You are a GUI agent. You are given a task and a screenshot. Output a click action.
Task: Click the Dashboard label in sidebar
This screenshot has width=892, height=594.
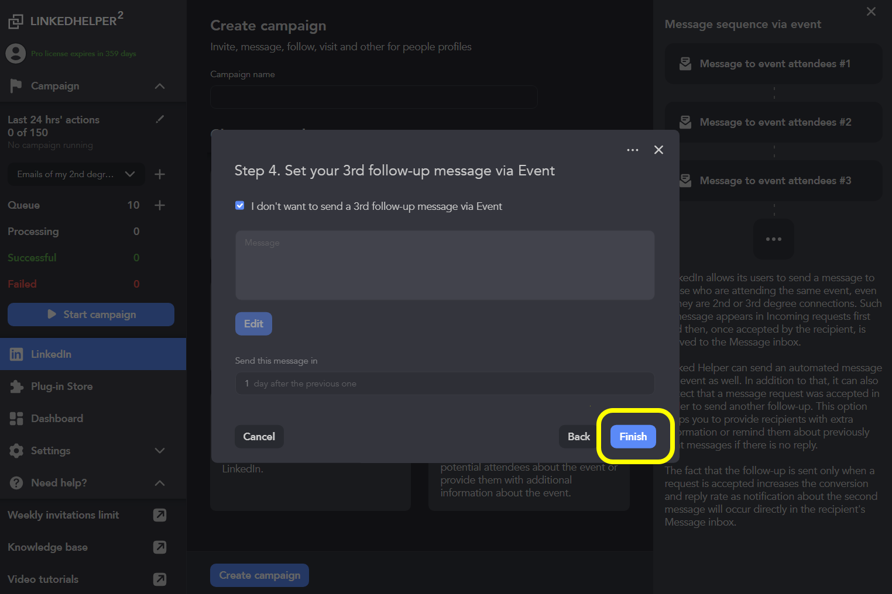(57, 419)
